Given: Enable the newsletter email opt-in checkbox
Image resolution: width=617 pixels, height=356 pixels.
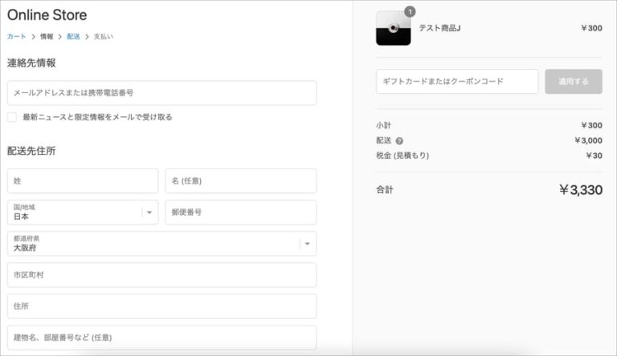Looking at the screenshot, I should coord(12,117).
